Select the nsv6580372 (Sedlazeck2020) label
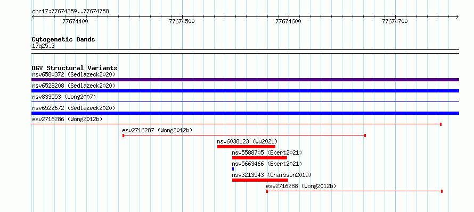The height and width of the screenshot is (212, 474). [73, 74]
